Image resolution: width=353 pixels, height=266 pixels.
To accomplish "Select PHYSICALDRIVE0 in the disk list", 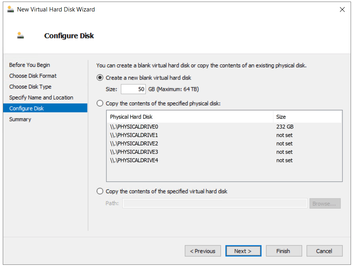I will pos(135,127).
